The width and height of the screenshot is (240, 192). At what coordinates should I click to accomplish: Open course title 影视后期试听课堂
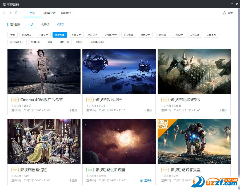point(110,170)
